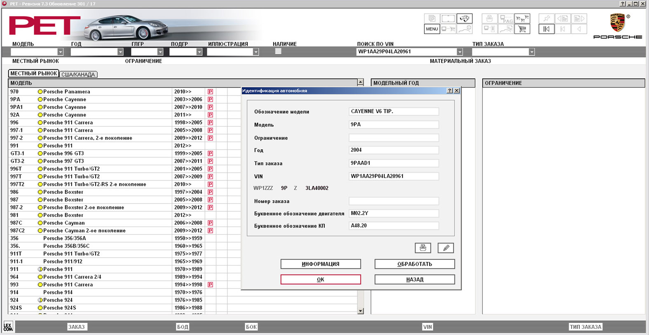Click the pencil edit icon in the dialog

coord(445,248)
